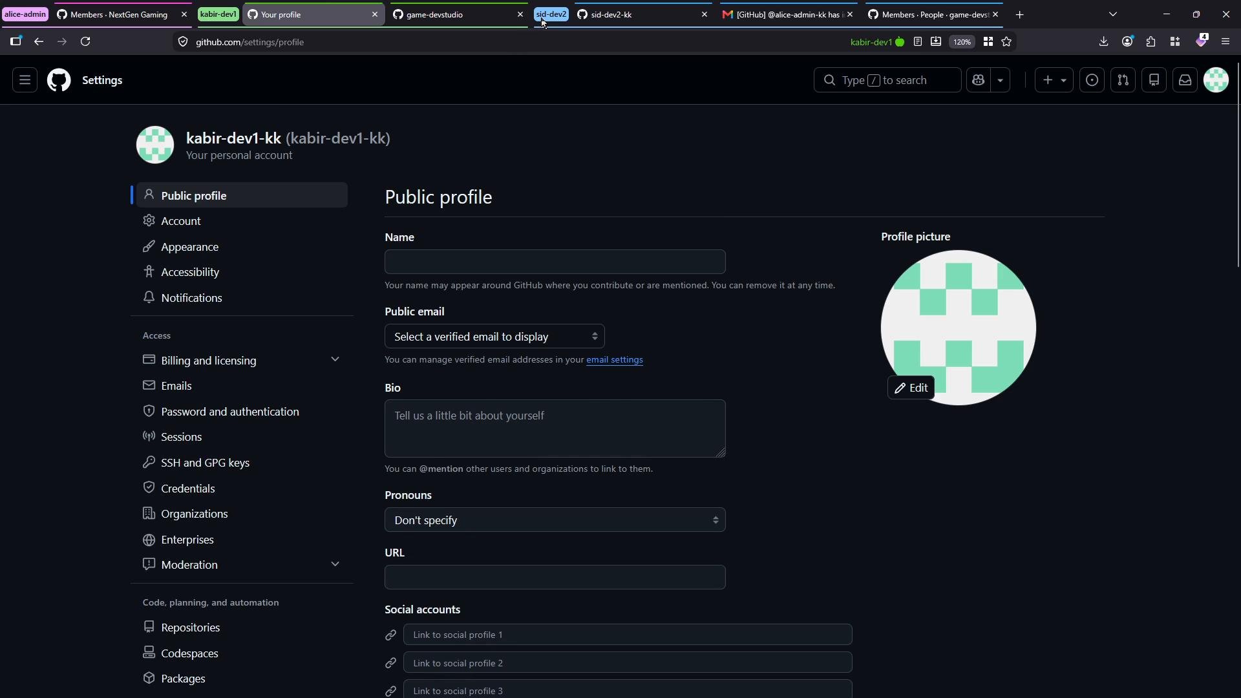The width and height of the screenshot is (1241, 698).
Task: Open the user avatar menu in header
Action: pyautogui.click(x=1216, y=80)
